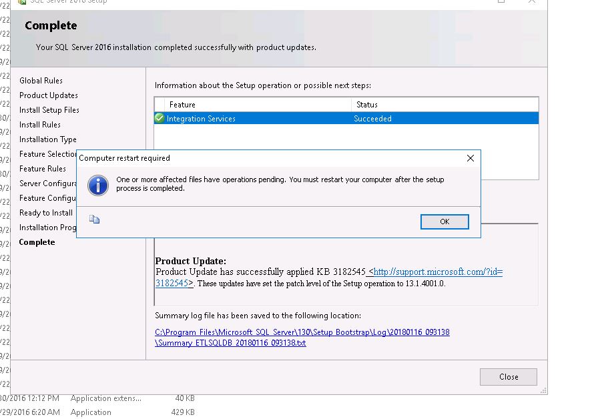Viewport: 592px width, 419px height.
Task: Select the Feature Rules step
Action: (42, 169)
